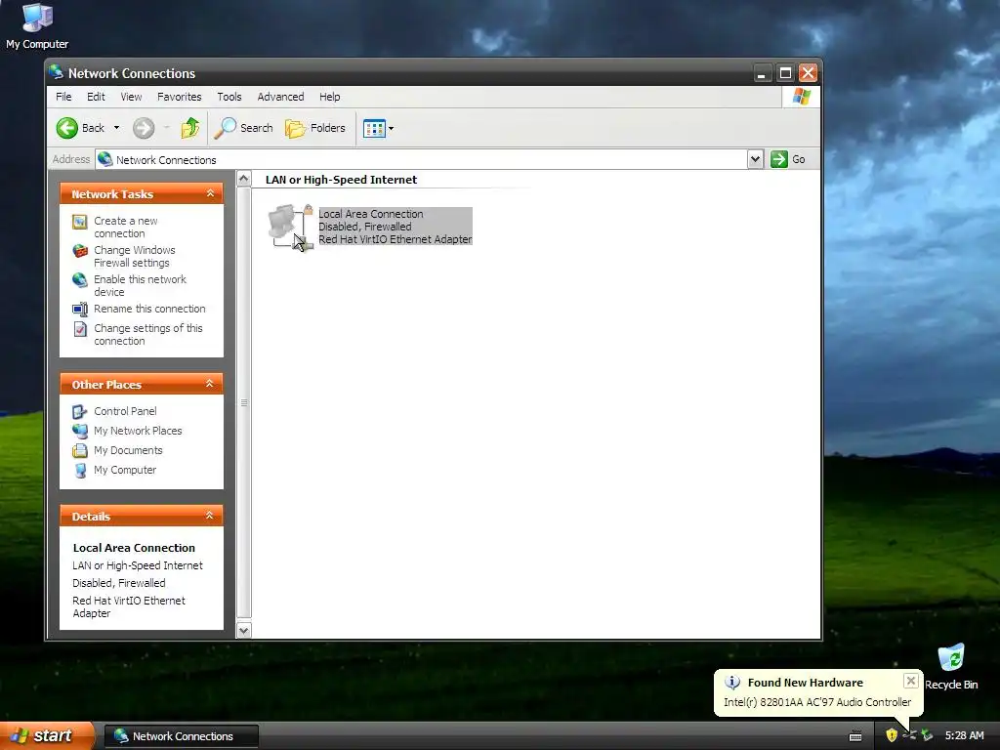Open My Computer from Other Places
This screenshot has height=750, width=1000.
pos(125,470)
